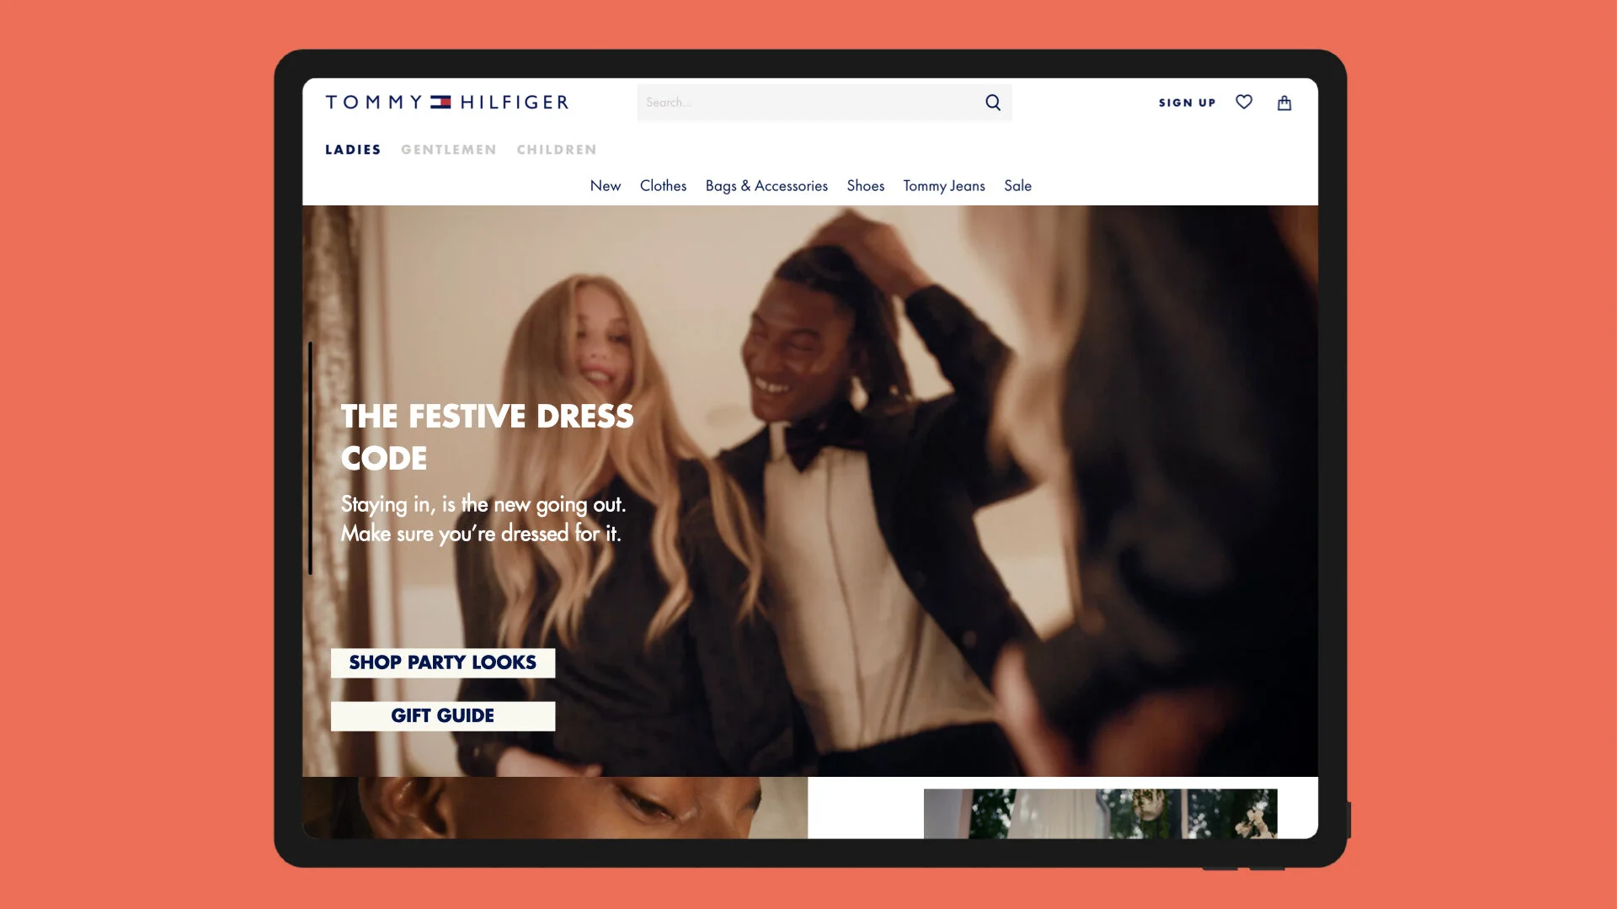
Task: Open the wishlist heart icon
Action: (1244, 102)
